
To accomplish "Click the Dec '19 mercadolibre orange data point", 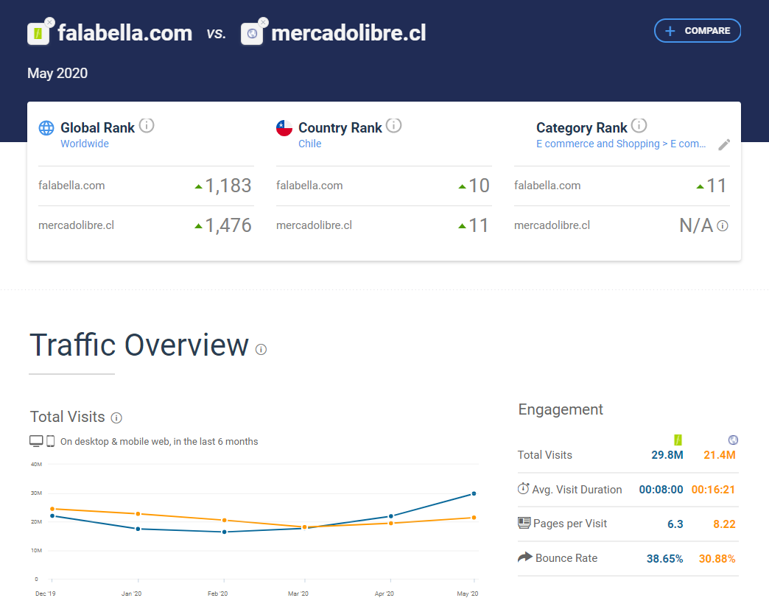I will 52,509.
